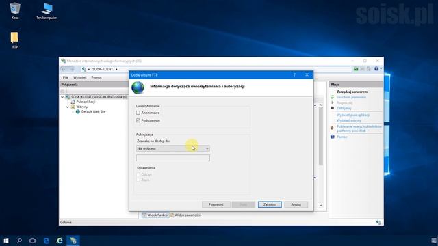438x246 pixels.
Task: Select the Witryny folder icon in tree
Action: click(x=73, y=107)
